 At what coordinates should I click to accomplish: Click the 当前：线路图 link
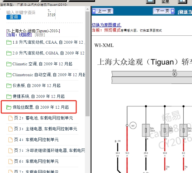tap(19, 35)
